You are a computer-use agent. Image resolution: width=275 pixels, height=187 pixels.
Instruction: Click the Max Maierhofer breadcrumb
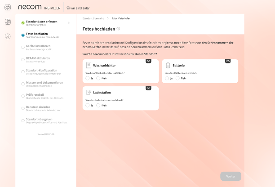pyautogui.click(x=121, y=18)
